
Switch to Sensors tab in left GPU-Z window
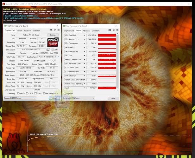(x=19, y=30)
